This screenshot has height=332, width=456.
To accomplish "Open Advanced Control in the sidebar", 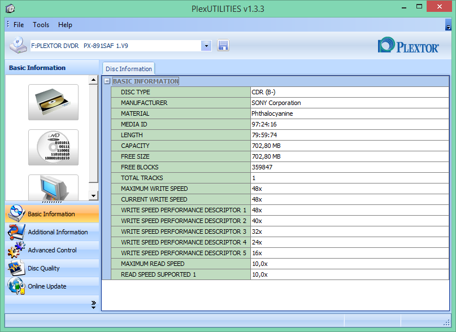I will pos(52,250).
